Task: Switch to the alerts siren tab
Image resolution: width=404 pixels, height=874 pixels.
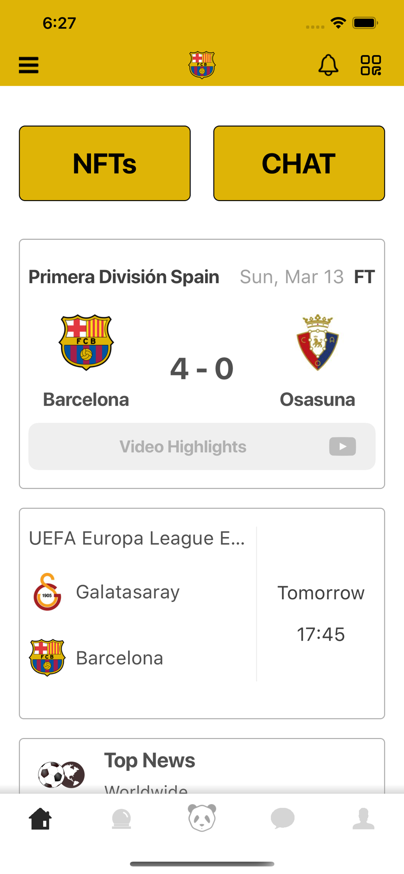Action: 121,819
